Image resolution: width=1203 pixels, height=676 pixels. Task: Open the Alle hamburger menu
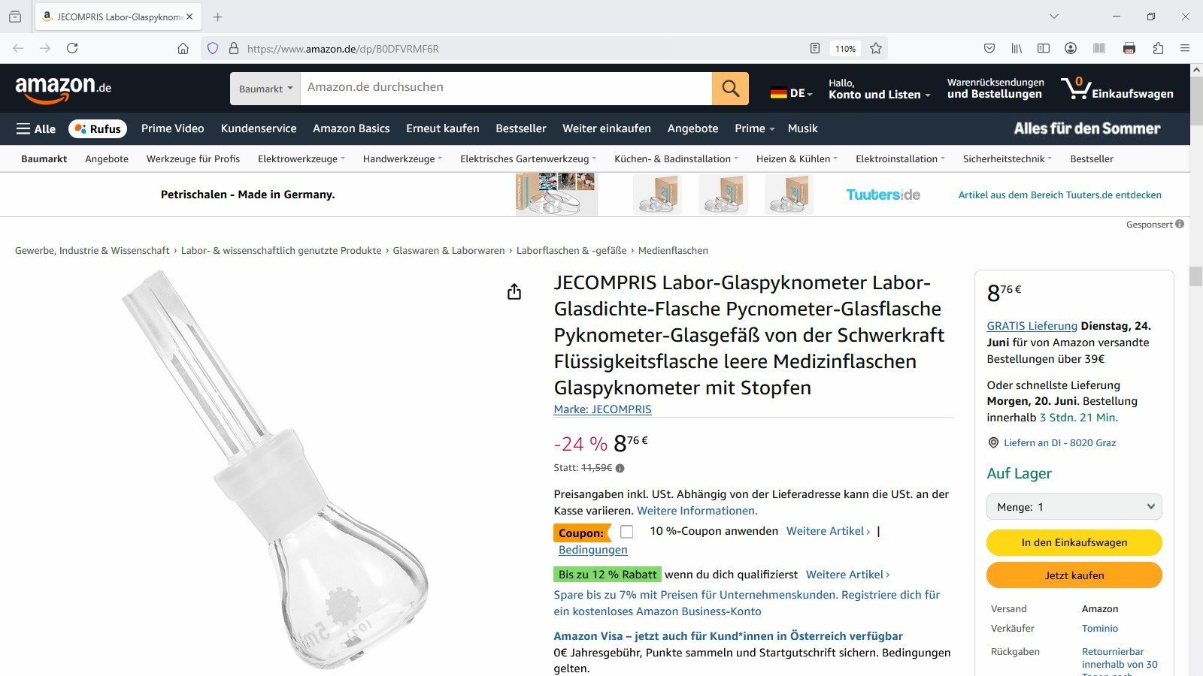[x=36, y=128]
